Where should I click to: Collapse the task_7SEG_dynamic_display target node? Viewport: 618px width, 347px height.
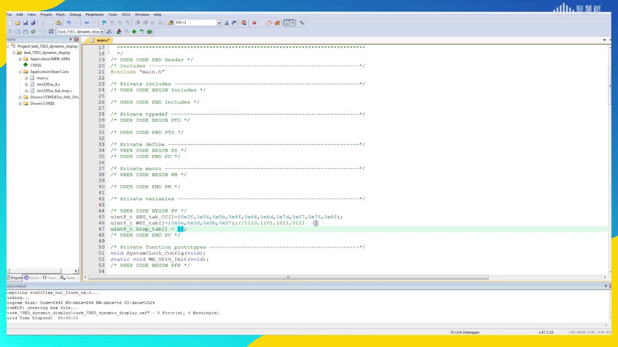click(14, 53)
